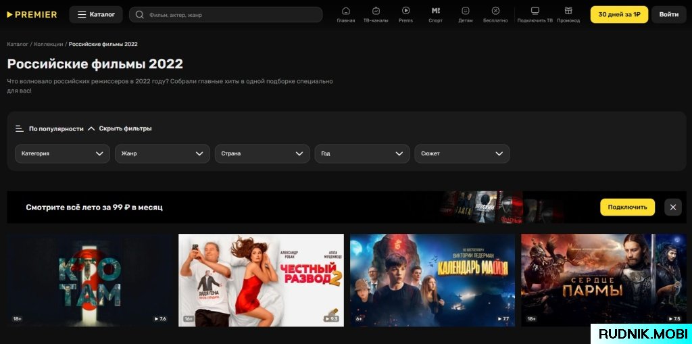Open the Каталог breadcrumb link
The image size is (692, 344).
click(18, 44)
